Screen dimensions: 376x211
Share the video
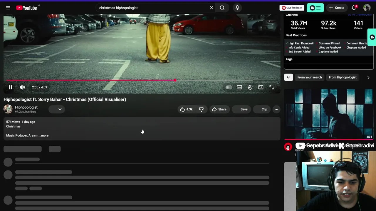[x=219, y=109]
